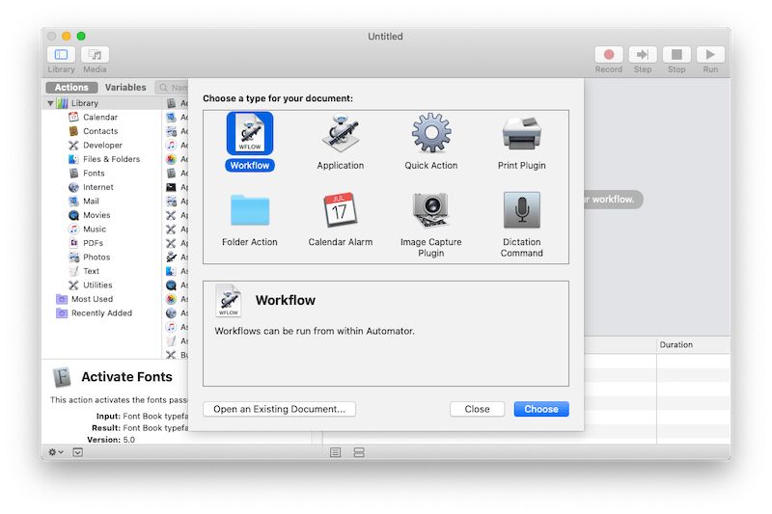This screenshot has width=772, height=514.
Task: Open the Developer category
Action: [x=102, y=145]
